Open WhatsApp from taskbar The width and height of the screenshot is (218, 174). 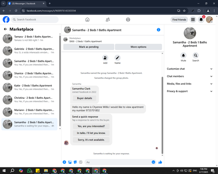click(x=29, y=171)
